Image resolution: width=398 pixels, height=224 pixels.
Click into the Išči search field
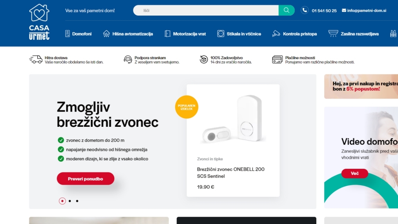click(206, 10)
